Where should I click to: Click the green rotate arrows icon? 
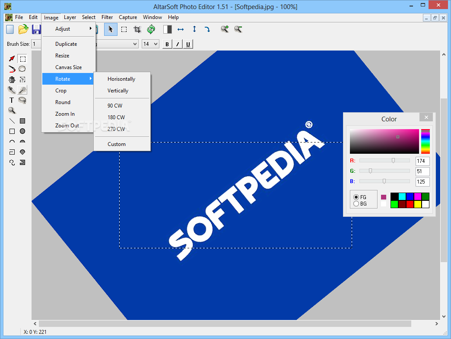[151, 29]
